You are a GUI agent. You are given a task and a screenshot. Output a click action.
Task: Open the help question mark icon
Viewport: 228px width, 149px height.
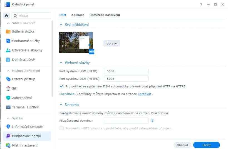[201, 5]
